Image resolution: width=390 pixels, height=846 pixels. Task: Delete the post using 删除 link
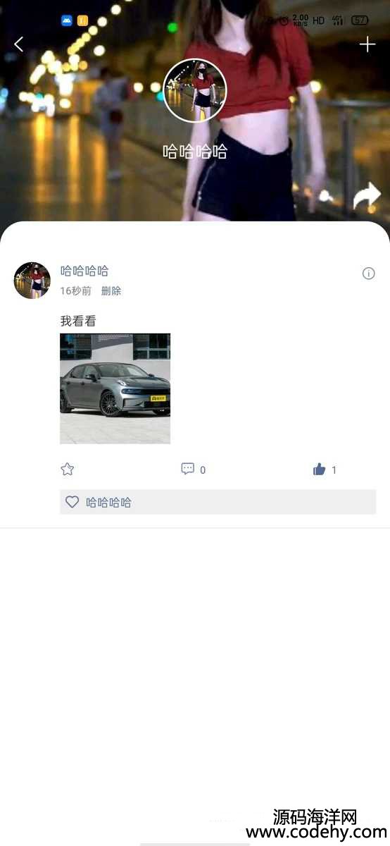click(111, 290)
